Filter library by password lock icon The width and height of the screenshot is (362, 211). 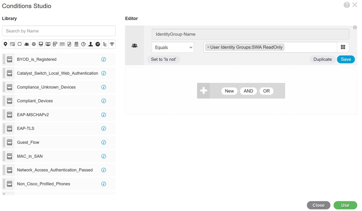[x=55, y=44]
